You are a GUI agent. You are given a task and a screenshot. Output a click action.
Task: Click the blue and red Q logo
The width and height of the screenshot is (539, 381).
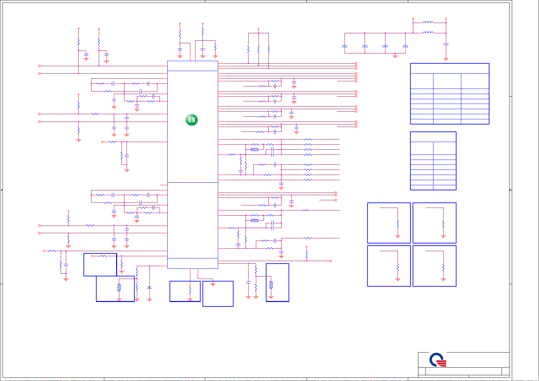pyautogui.click(x=438, y=360)
